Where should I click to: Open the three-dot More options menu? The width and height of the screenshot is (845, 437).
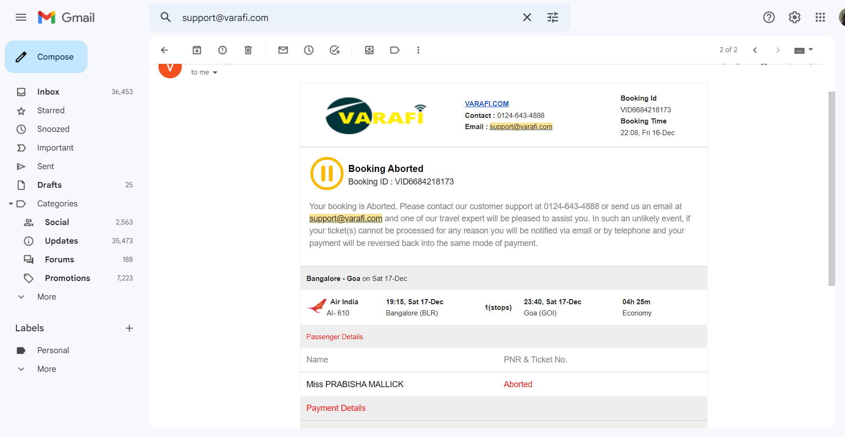[x=418, y=50]
